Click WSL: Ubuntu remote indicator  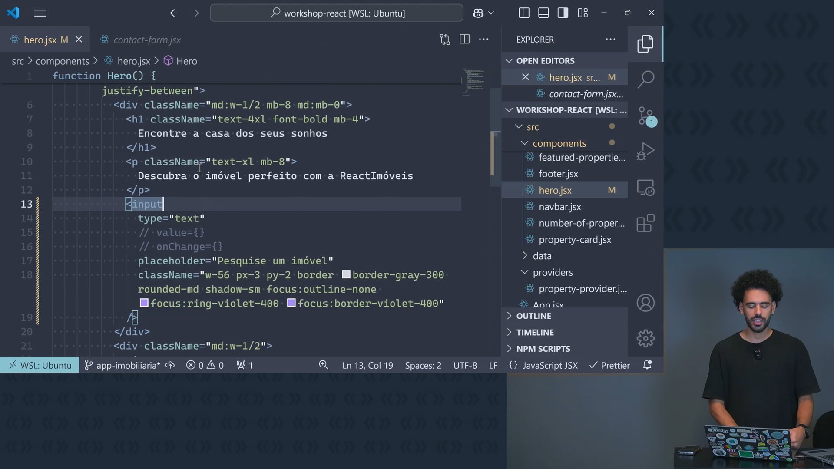click(40, 366)
